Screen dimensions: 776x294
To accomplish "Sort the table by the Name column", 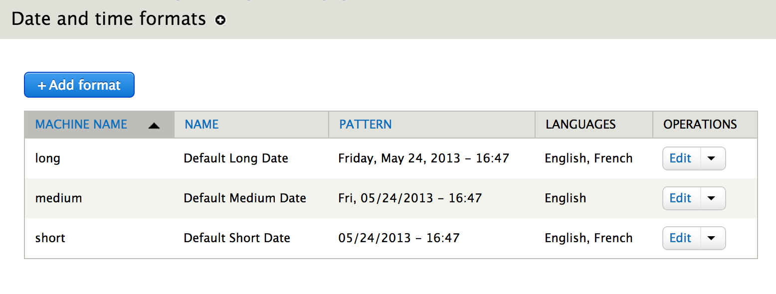I will point(201,124).
